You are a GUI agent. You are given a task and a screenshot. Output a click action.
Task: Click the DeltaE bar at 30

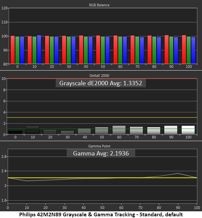pos(67,132)
